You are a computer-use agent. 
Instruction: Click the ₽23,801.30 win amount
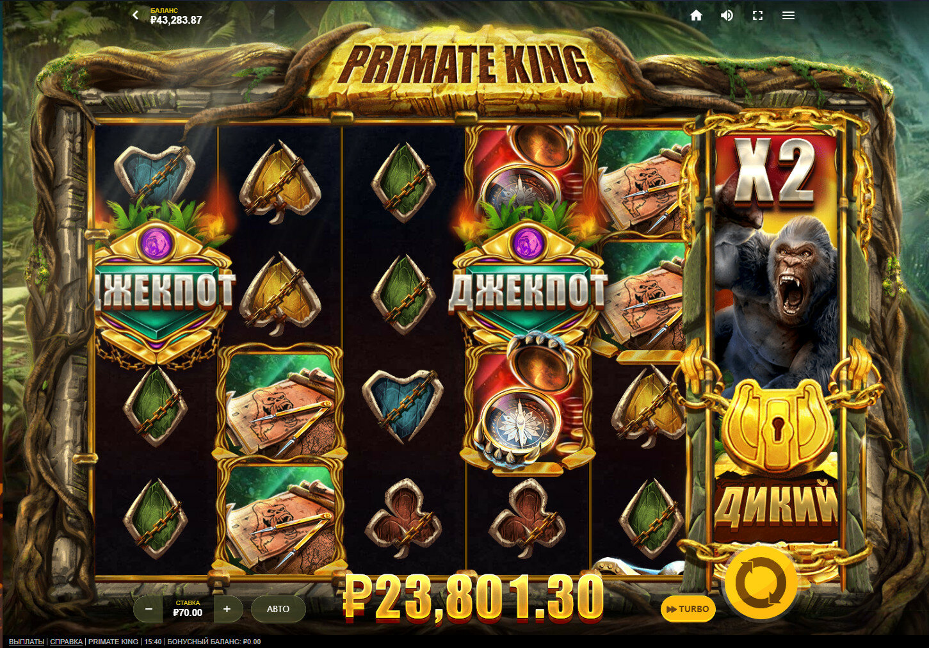coord(474,598)
